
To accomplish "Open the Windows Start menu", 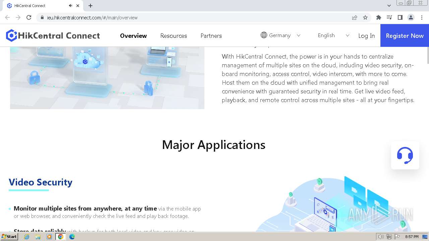I will pyautogui.click(x=9, y=237).
